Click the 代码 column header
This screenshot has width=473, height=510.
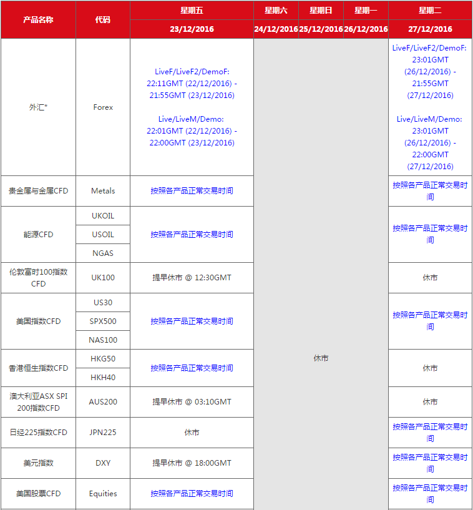coord(103,20)
